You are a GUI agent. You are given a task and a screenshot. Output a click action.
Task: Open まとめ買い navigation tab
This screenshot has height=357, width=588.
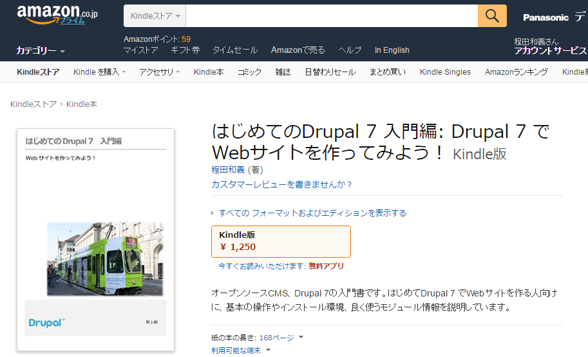387,72
